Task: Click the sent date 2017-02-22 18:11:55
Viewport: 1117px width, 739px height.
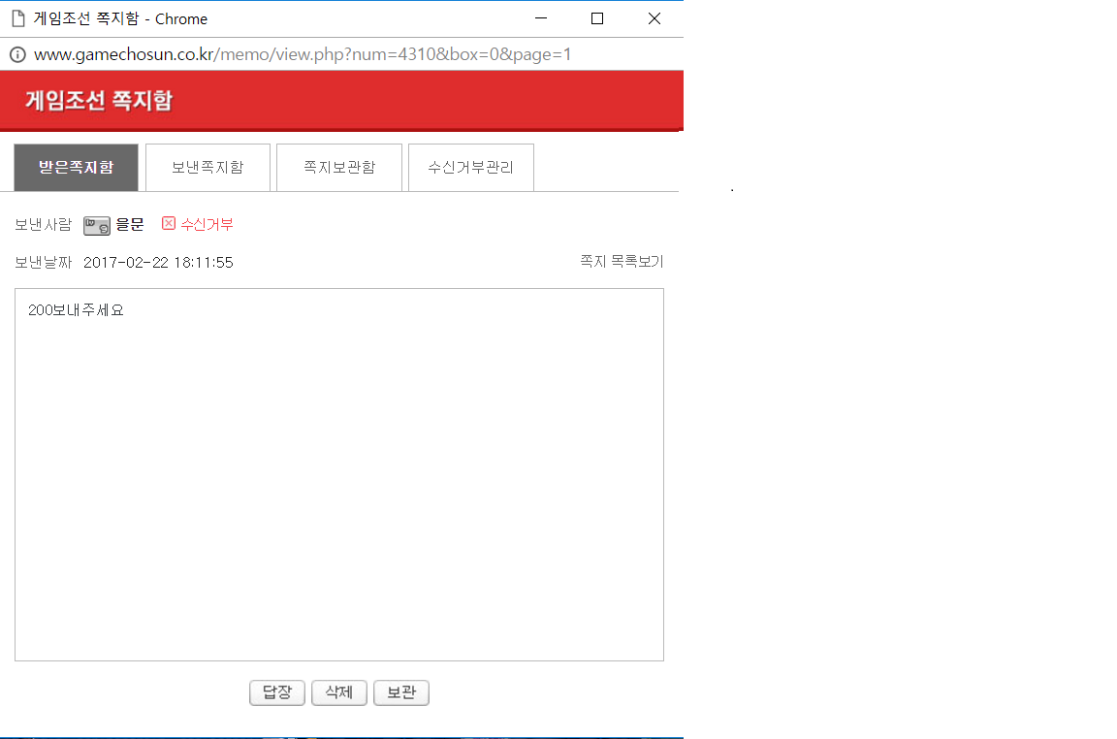Action: click(158, 262)
